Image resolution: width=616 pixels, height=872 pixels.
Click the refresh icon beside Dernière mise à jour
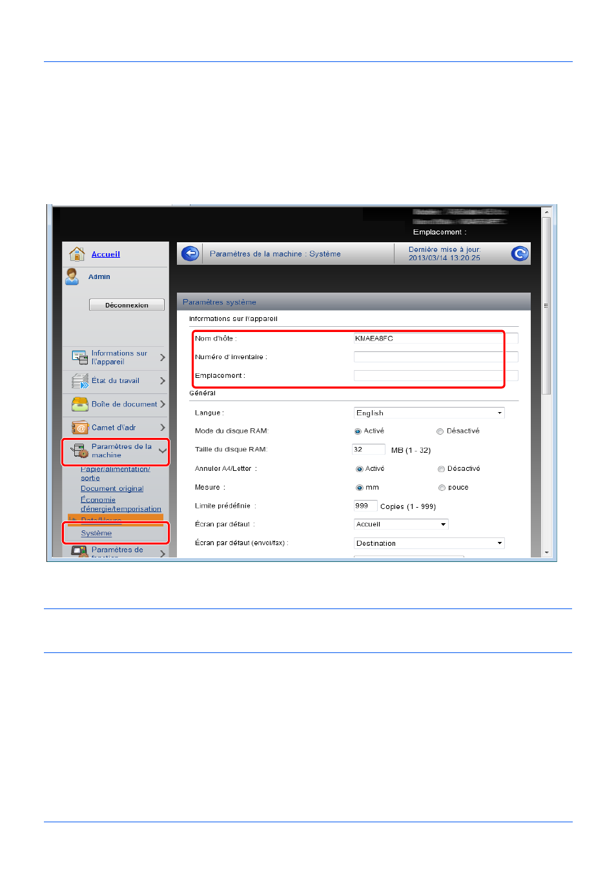click(x=520, y=254)
